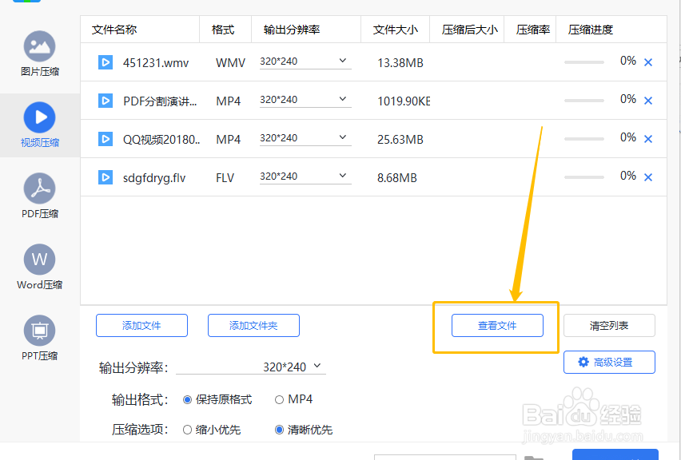This screenshot has height=460, width=681.
Task: Click the progress bar for sdgfdryg.flv
Action: pyautogui.click(x=584, y=177)
